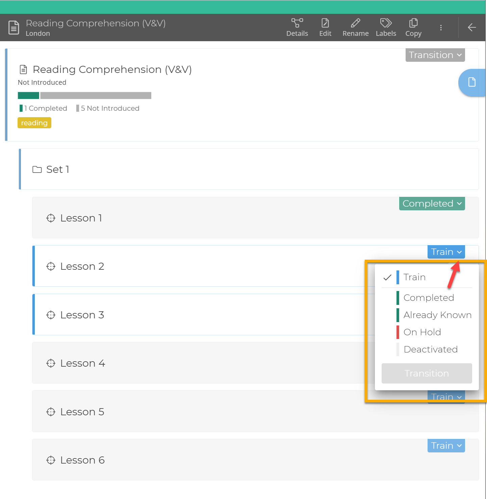Select Completed status for Lesson 2

coord(429,298)
